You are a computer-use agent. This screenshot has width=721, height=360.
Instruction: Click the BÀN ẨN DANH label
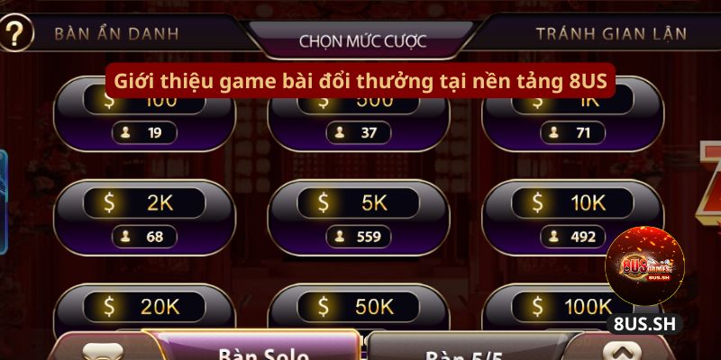(x=116, y=33)
